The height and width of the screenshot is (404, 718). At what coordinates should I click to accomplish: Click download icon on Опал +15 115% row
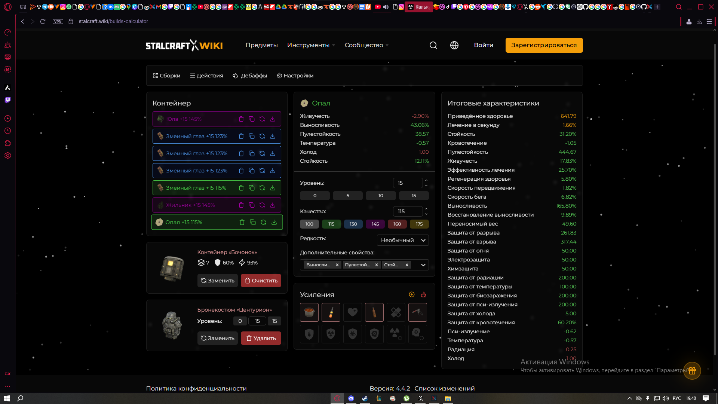(x=274, y=222)
